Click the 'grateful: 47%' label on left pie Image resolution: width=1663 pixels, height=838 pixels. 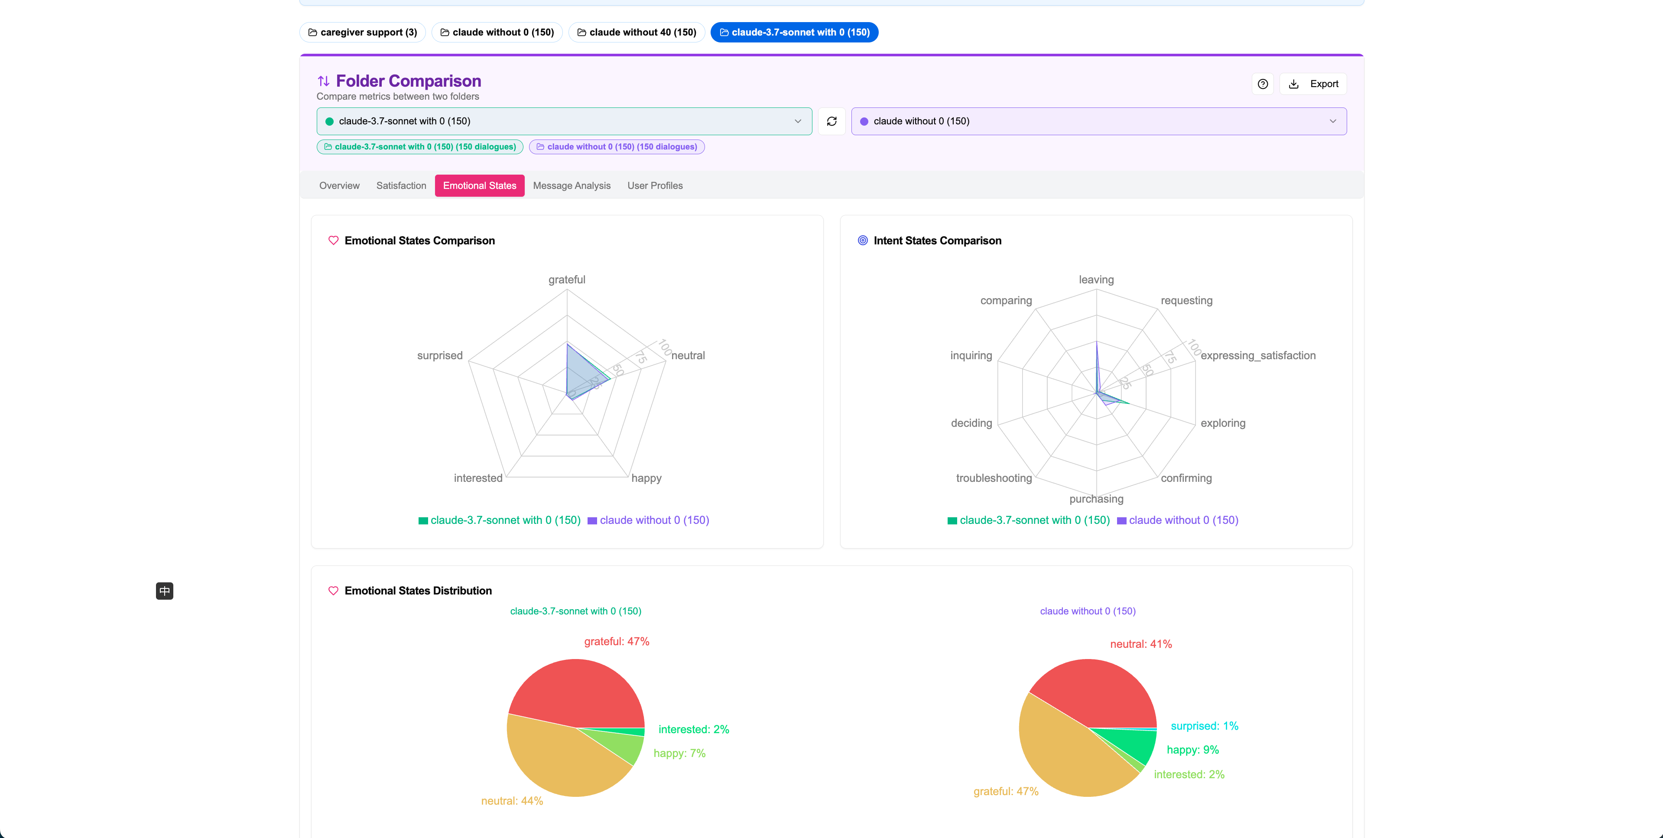point(617,642)
